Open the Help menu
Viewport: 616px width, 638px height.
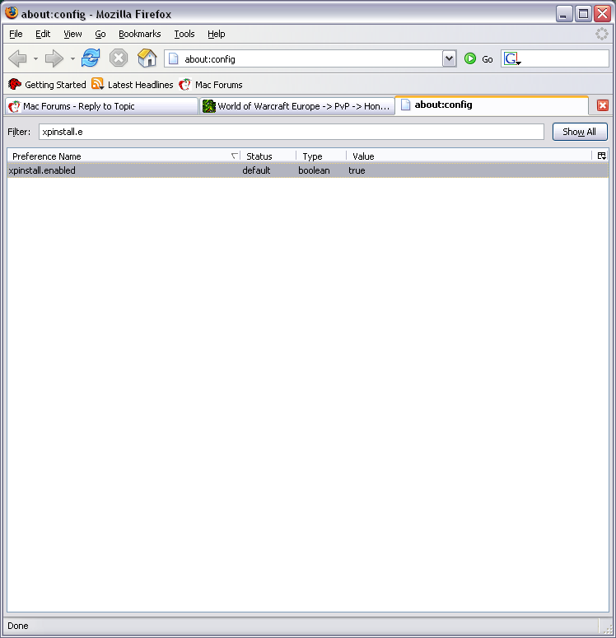pos(217,34)
